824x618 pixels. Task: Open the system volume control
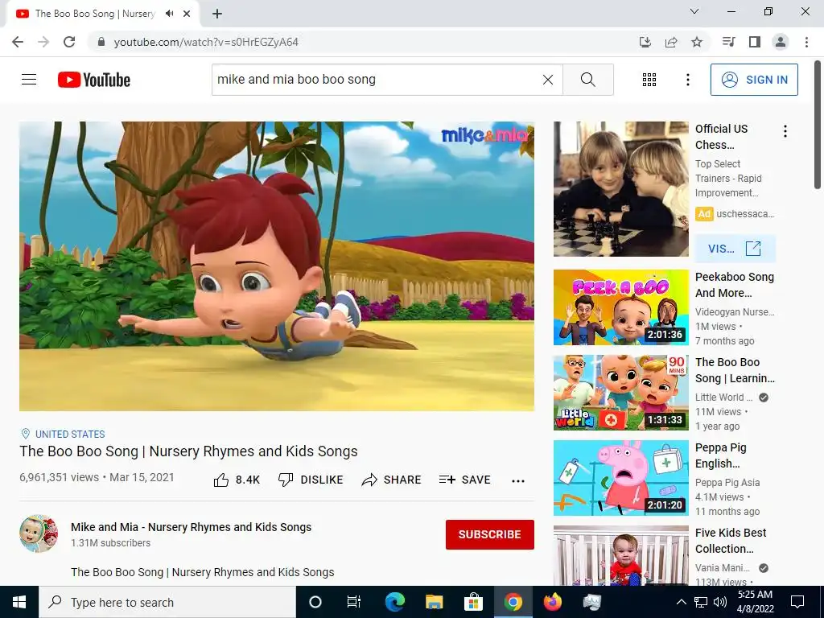pyautogui.click(x=720, y=602)
